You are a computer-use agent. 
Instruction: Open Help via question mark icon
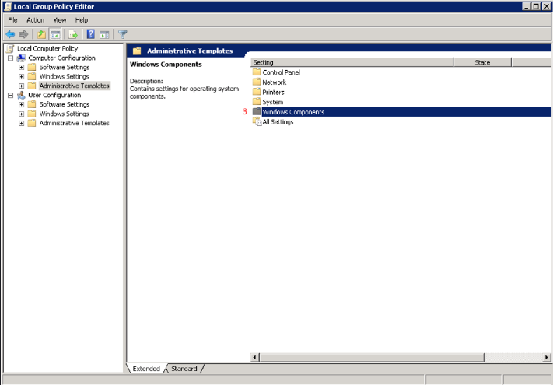91,34
